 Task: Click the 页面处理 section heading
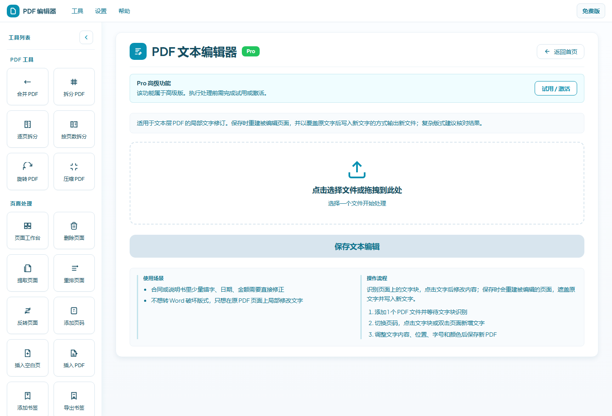[21, 203]
